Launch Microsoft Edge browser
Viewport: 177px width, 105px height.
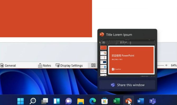pyautogui.click(x=92, y=101)
